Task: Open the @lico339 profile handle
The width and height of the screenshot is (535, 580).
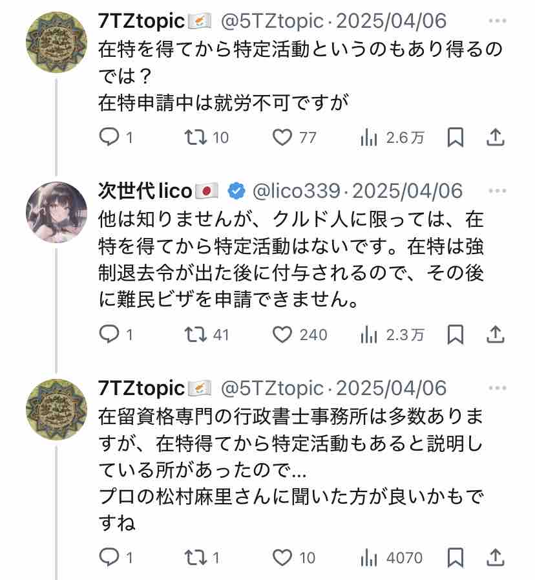Action: click(x=297, y=191)
